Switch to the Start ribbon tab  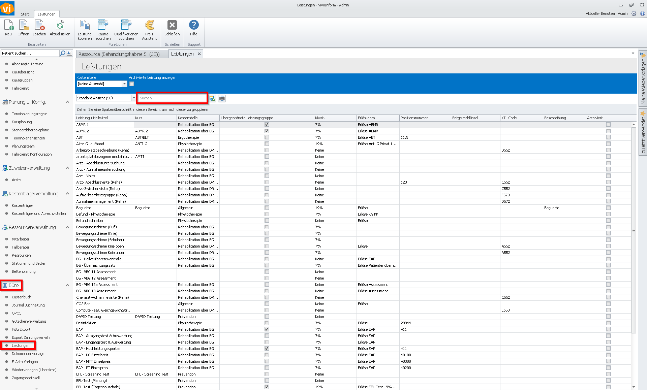coord(25,14)
